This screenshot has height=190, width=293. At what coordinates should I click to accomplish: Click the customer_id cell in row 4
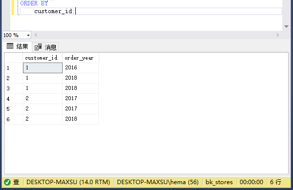[x=43, y=99]
